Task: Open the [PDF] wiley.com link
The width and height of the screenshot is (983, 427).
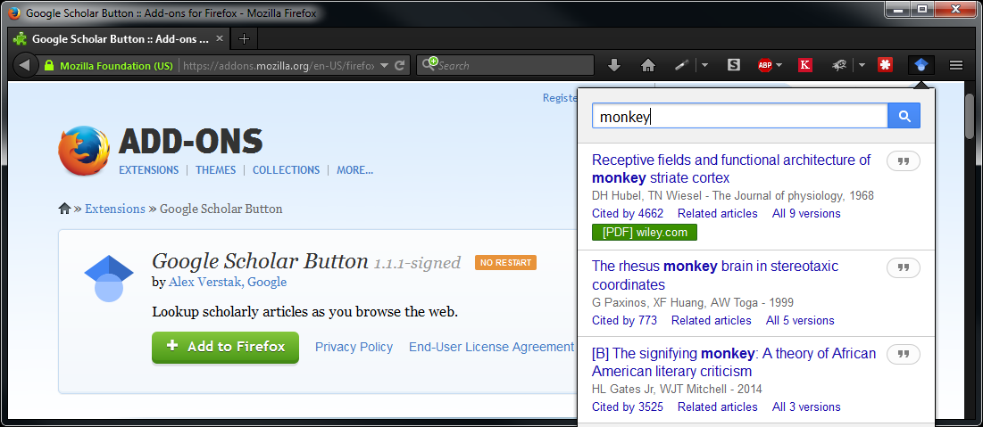Action: [645, 233]
